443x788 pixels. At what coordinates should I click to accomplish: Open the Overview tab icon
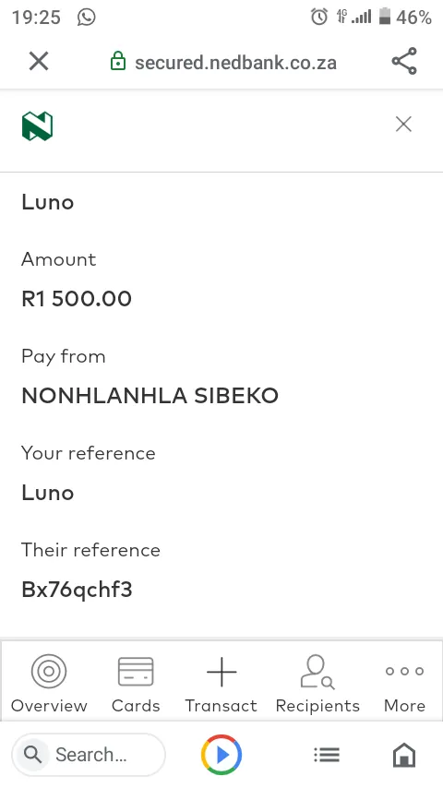coord(49,671)
